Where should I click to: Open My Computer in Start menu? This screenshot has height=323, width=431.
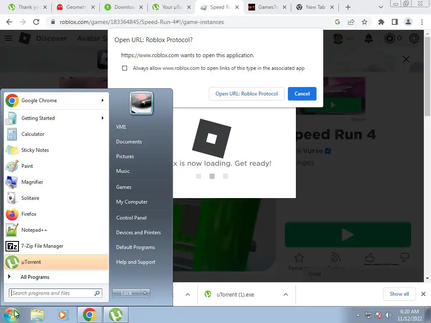tap(132, 202)
